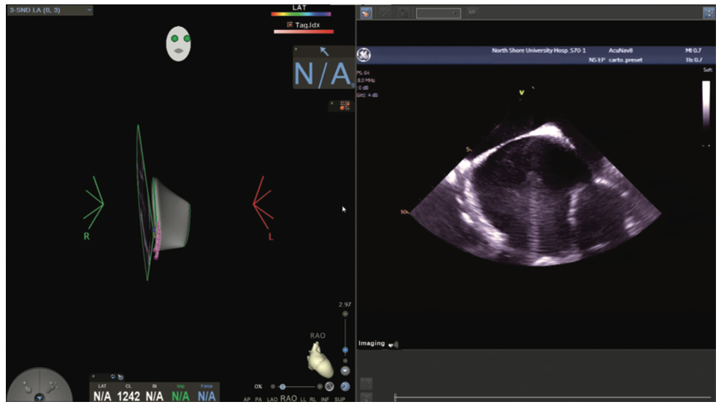724x410 pixels.
Task: Click the minus on the transparency slider
Action: click(x=273, y=387)
